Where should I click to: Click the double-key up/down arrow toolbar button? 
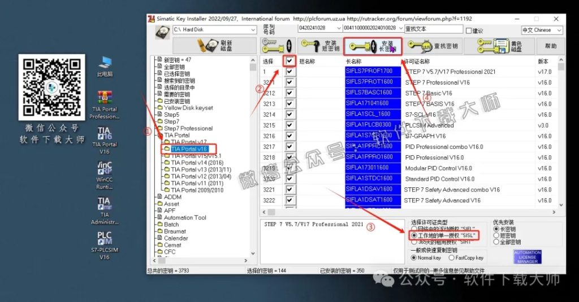tap(277, 46)
